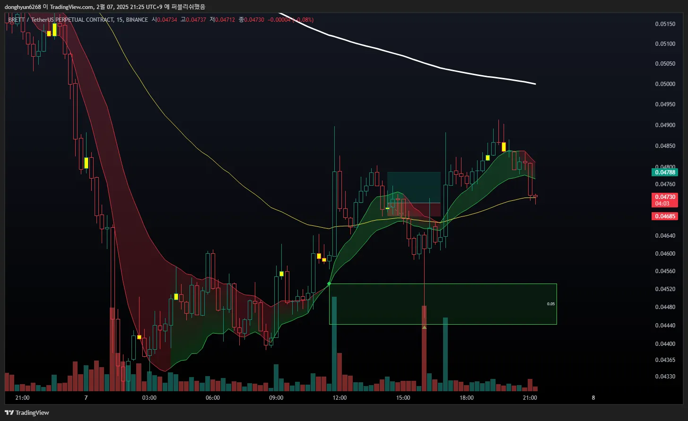Click the 0.04600 price axis label
The width and height of the screenshot is (688, 421).
click(665, 254)
